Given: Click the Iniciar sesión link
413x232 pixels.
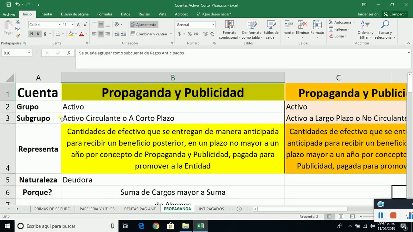Looking at the screenshot, I should tap(368, 14).
